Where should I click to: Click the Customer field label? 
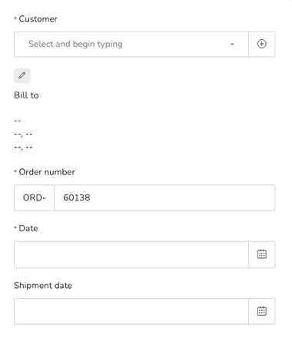pyautogui.click(x=38, y=18)
